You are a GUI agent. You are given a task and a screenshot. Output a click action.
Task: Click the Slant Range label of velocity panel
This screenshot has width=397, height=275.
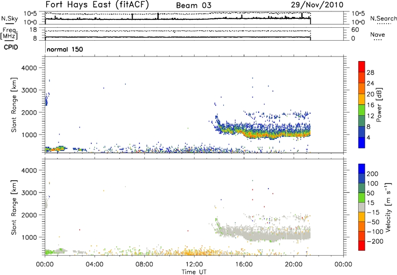pos(14,207)
